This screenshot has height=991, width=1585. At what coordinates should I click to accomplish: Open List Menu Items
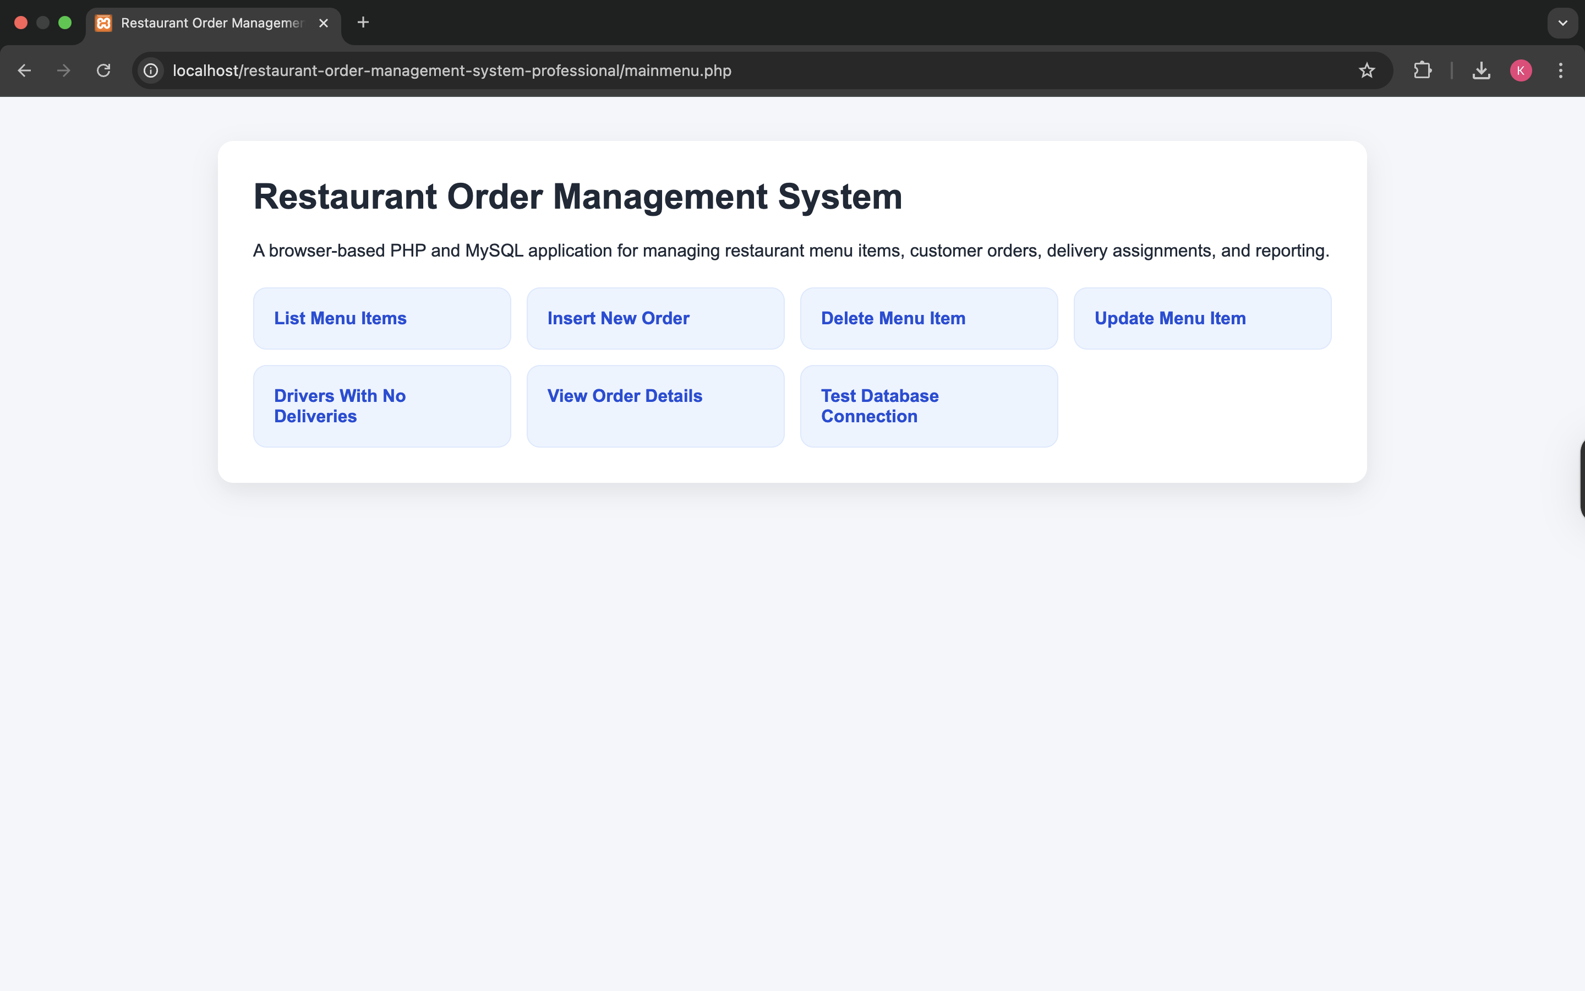point(382,319)
